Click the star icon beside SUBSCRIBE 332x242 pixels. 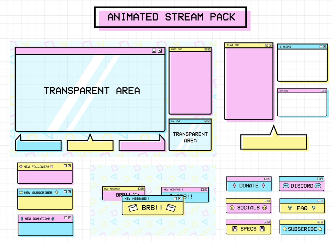(x=285, y=229)
